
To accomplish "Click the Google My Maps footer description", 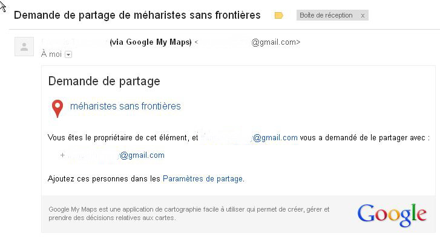I will 189,213.
